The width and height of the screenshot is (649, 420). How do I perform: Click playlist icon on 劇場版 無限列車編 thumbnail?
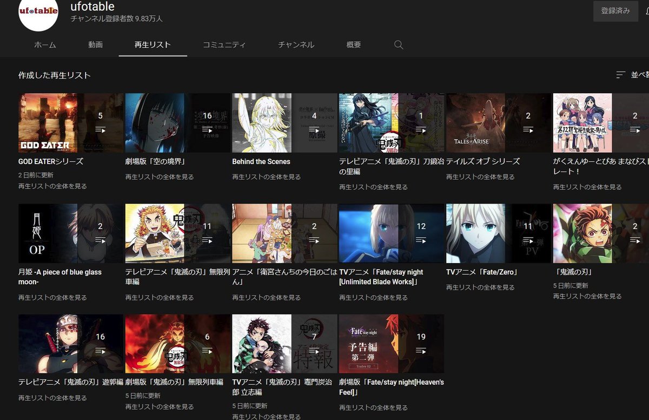[207, 351]
